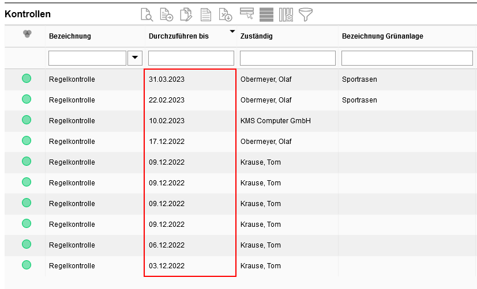Click the sort arrow on Durchzuführen bis
The image size is (477, 289).
coord(232,31)
